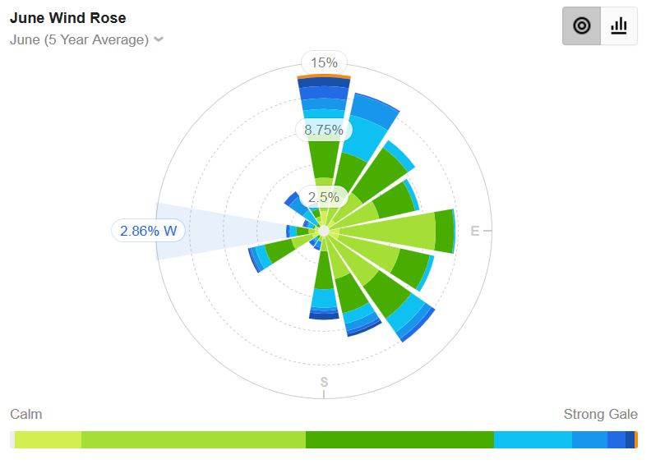The image size is (651, 464).
Task: Select the yellow-green calm legend segment
Action: pyautogui.click(x=48, y=440)
